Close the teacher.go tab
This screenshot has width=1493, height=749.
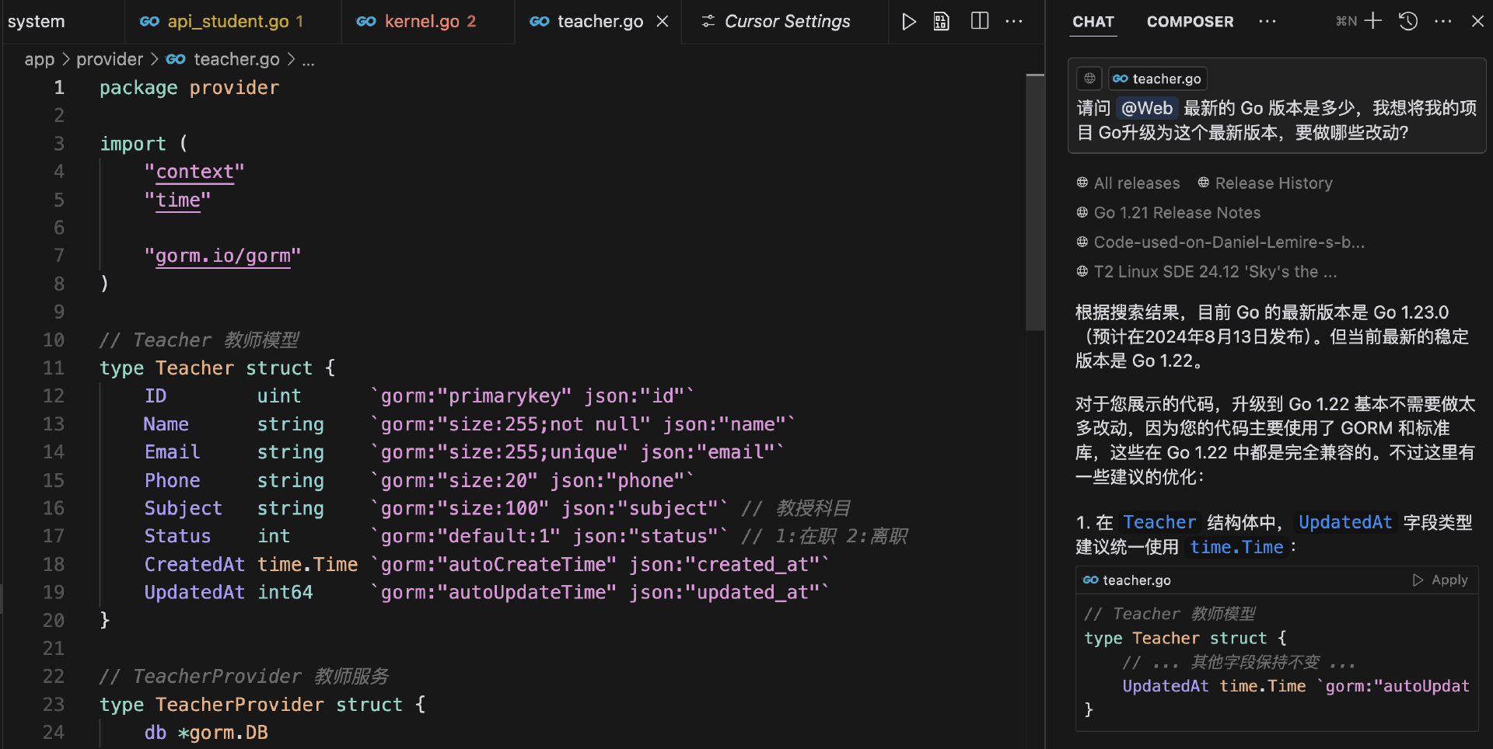663,22
